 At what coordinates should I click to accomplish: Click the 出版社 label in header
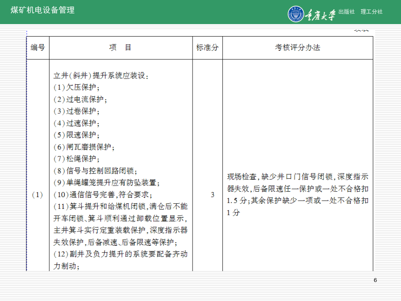click(347, 12)
